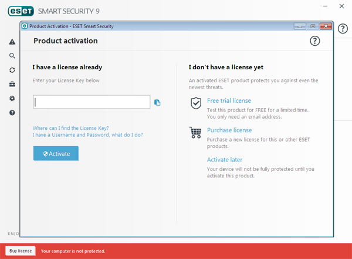
Task: Click 'I don't have a license yet' heading
Action: (x=226, y=67)
